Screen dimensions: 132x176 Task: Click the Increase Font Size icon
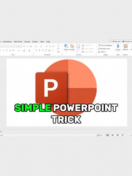tap(24, 46)
